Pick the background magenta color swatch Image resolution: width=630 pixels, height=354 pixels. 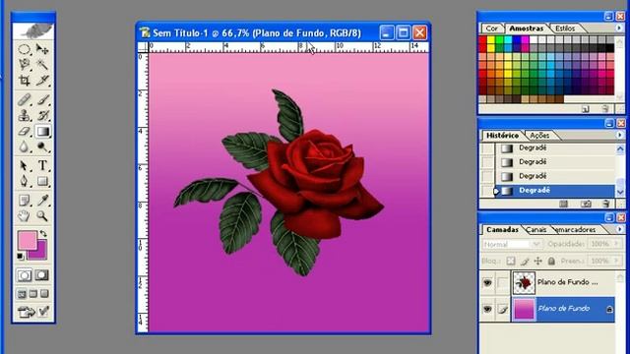click(x=42, y=254)
